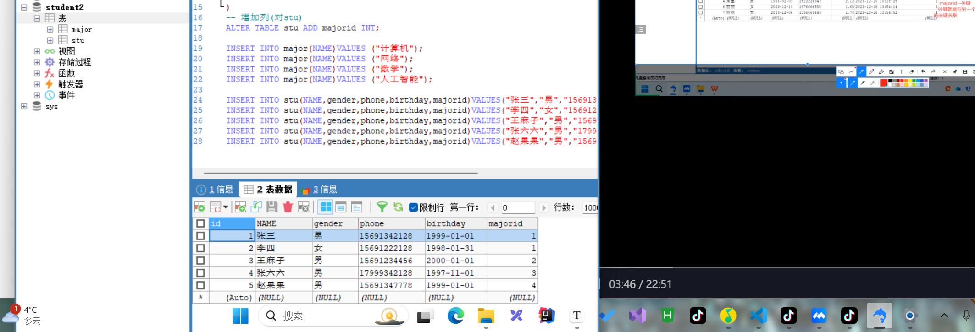Open File Explorer from the taskbar

pos(486,316)
